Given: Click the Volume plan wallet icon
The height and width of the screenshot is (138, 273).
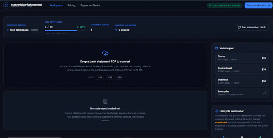Looking at the screenshot, I should click(217, 48).
